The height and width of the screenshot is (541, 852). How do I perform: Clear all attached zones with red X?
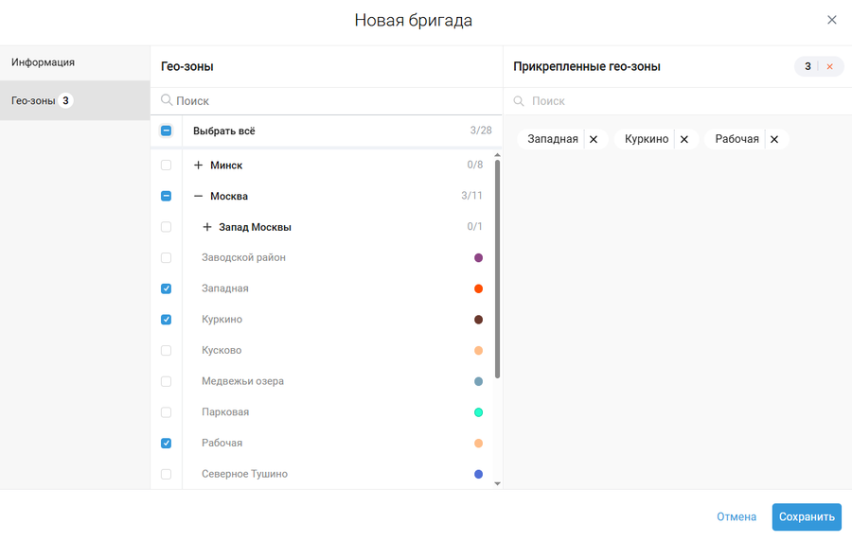(x=830, y=67)
